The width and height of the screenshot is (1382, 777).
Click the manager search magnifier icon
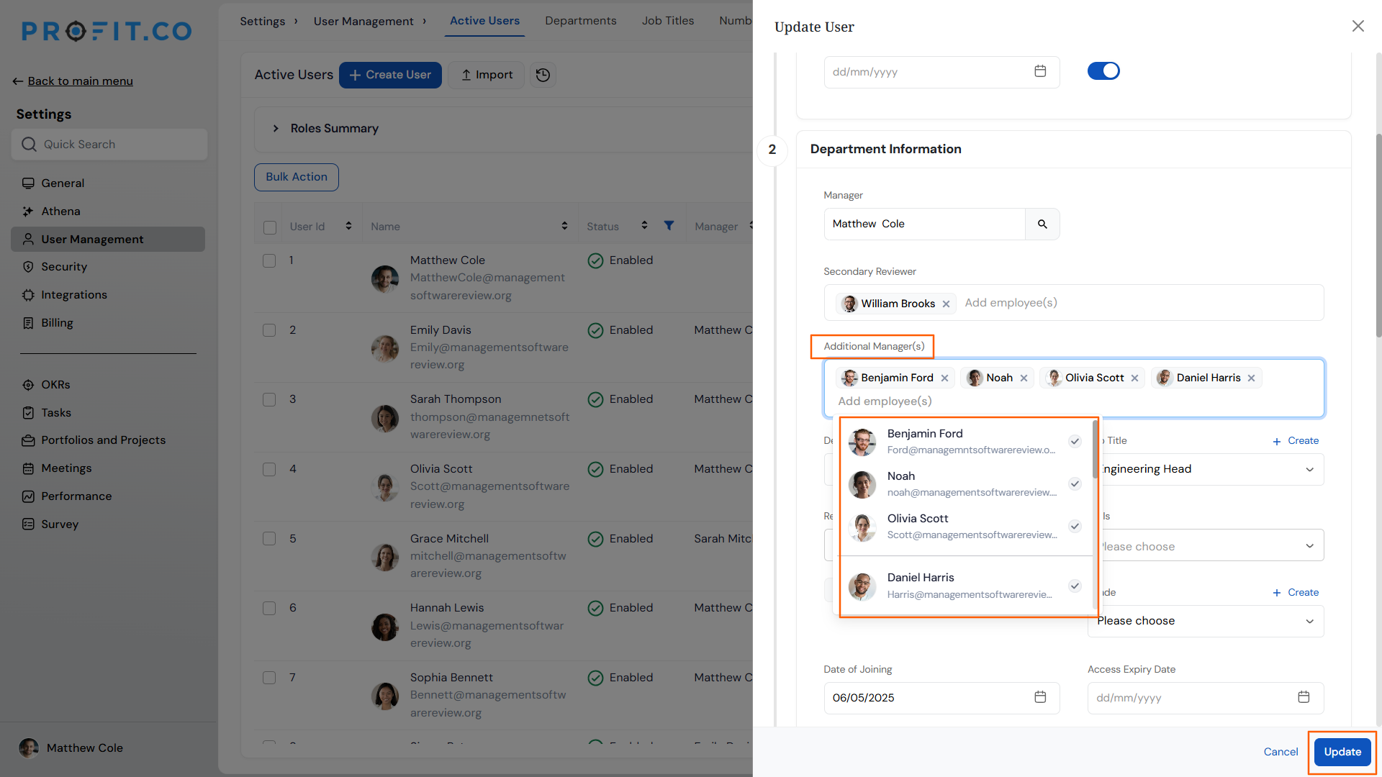pyautogui.click(x=1042, y=224)
